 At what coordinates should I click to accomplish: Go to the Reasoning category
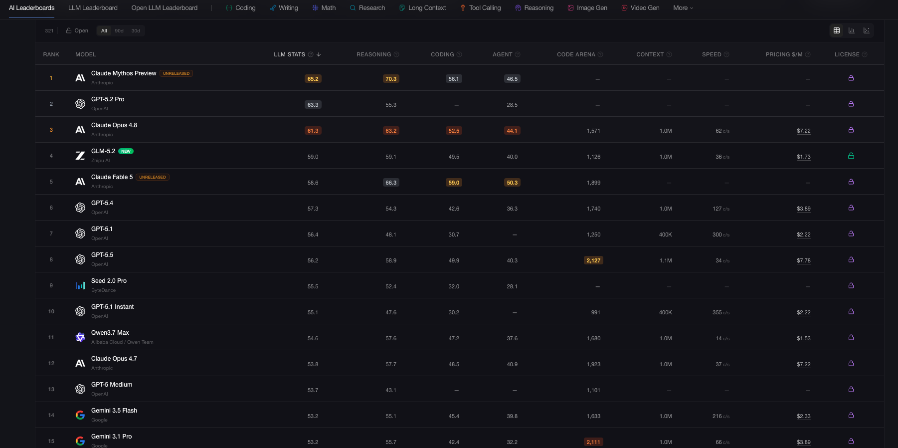point(534,8)
